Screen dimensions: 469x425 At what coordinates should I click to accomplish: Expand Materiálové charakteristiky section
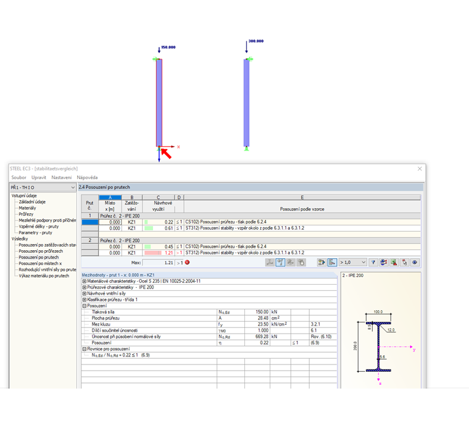point(85,281)
